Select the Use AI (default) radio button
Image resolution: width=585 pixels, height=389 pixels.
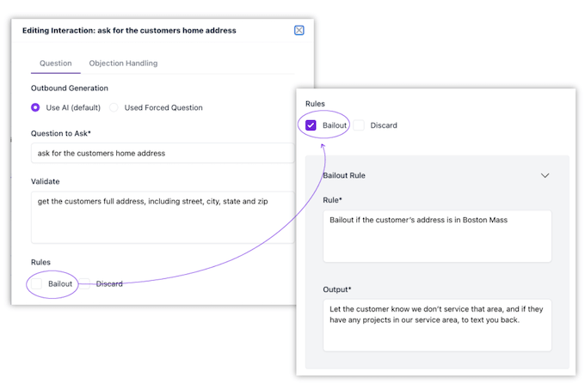(x=35, y=108)
